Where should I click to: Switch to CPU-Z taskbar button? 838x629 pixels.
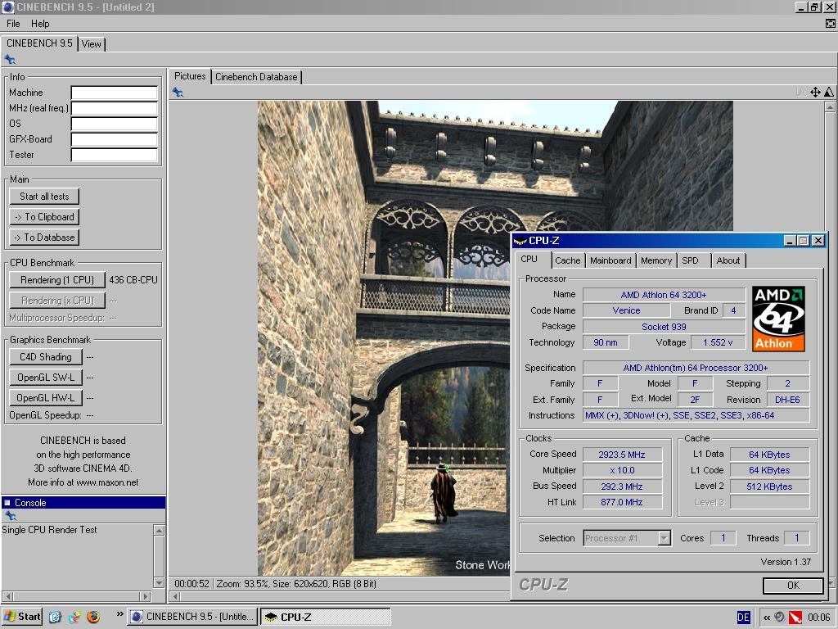coord(325,617)
